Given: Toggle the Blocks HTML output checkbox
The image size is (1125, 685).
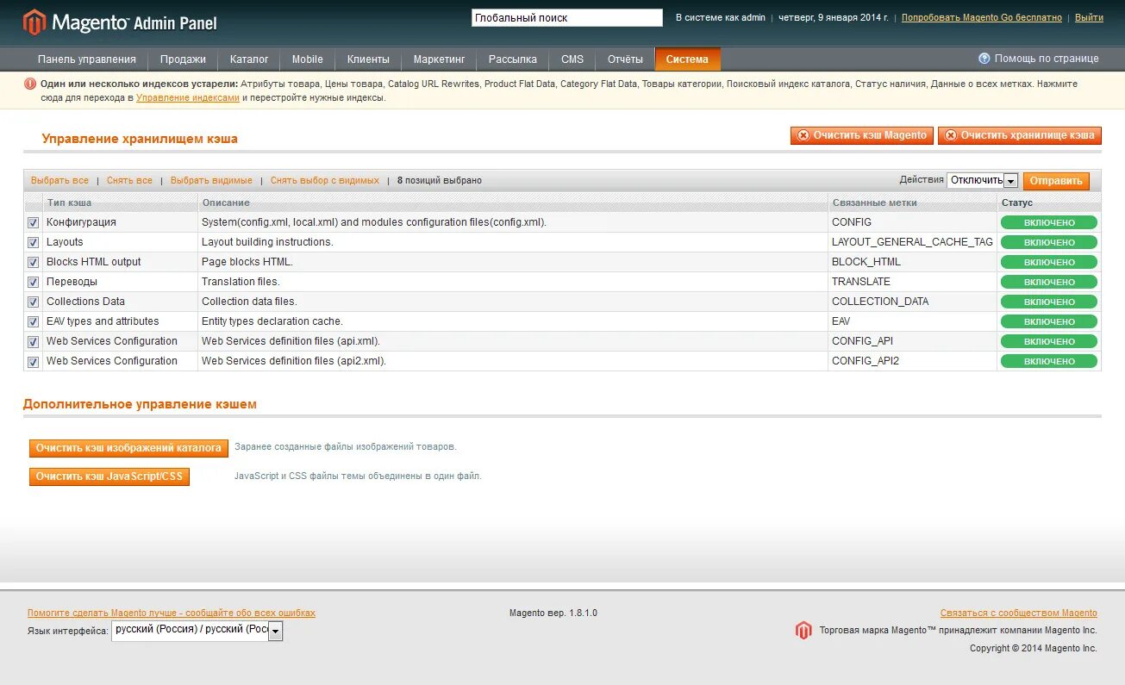Looking at the screenshot, I should click(x=33, y=262).
